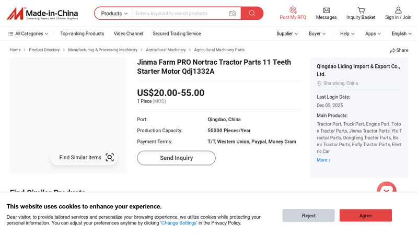The height and width of the screenshot is (235, 418).
Task: Open the floating chat support icon
Action: 387,190
